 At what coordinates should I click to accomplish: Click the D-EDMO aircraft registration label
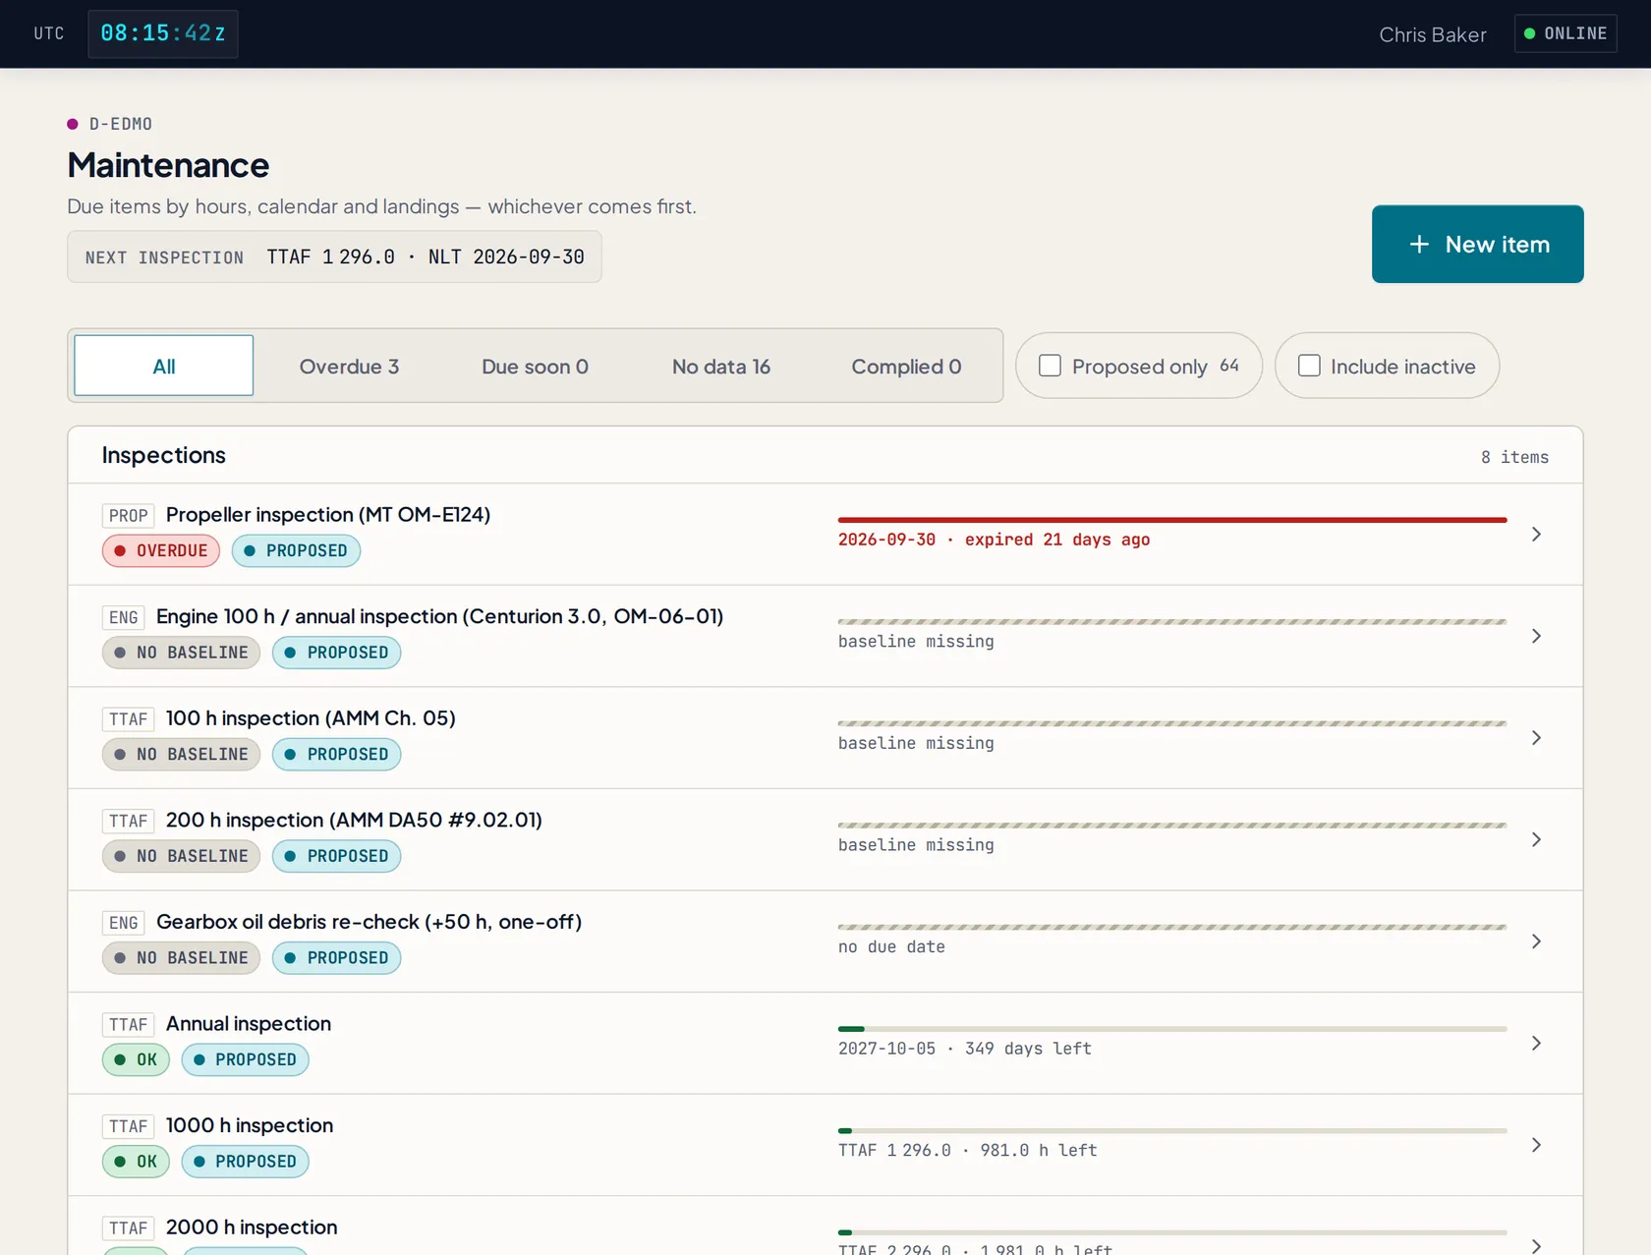120,124
